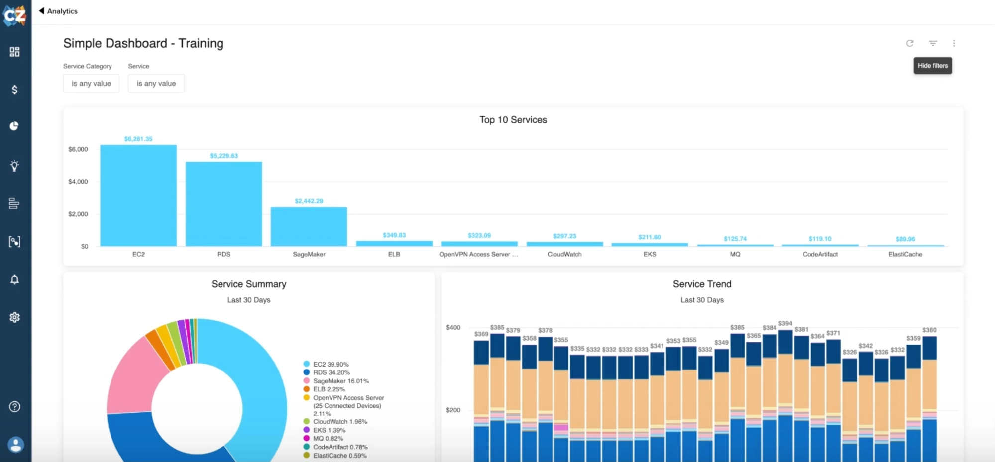Open the pie chart analytics icon
Screen dimensions: 995x462
click(x=14, y=126)
